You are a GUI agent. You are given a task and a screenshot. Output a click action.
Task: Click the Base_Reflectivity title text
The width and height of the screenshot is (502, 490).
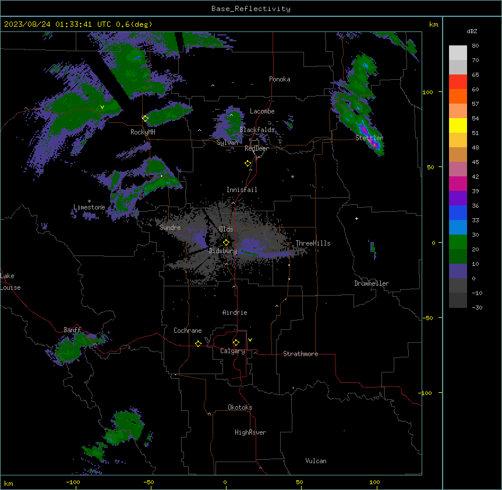[251, 9]
